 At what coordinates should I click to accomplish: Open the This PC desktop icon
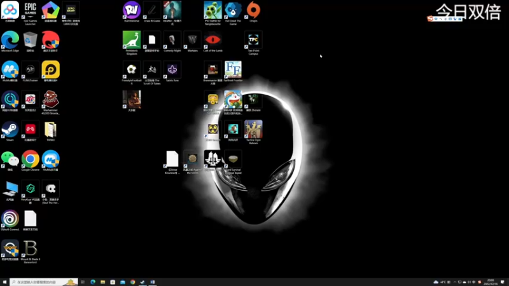10,190
